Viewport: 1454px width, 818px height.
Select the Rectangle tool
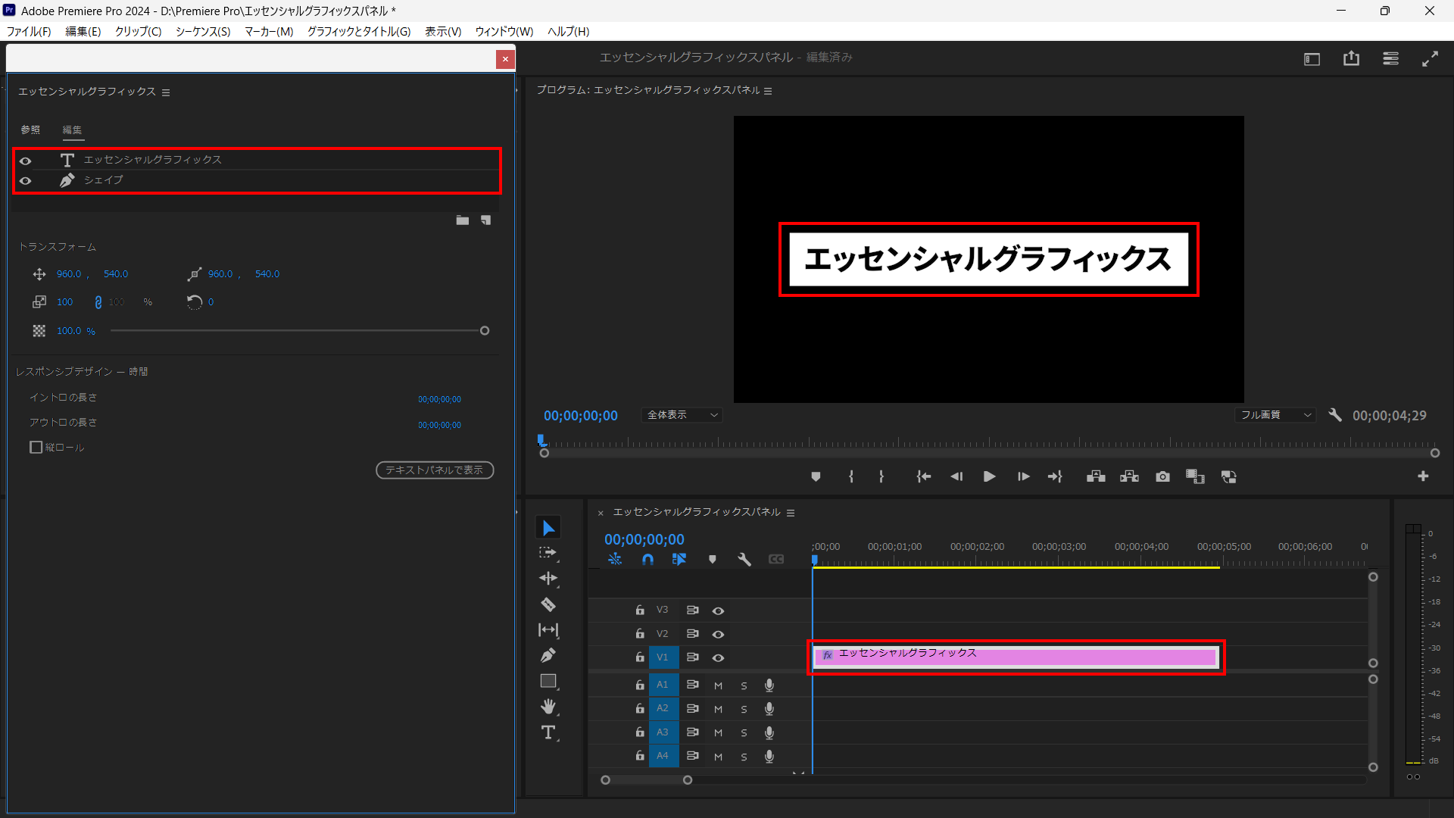tap(548, 681)
